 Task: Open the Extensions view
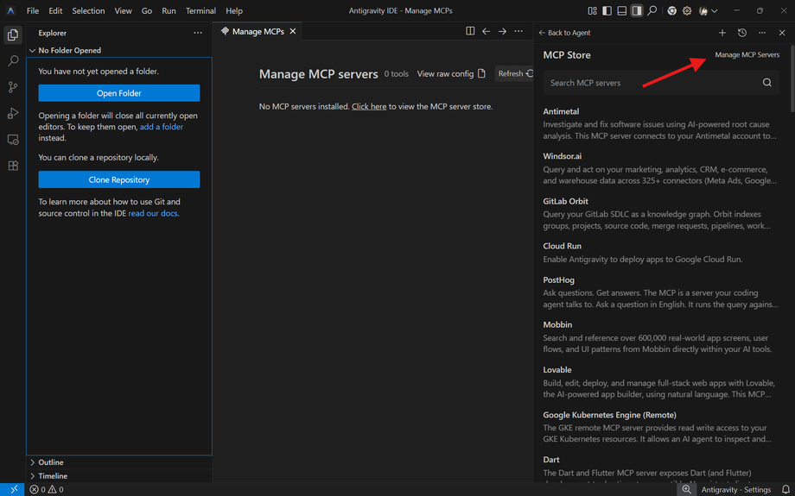13,166
